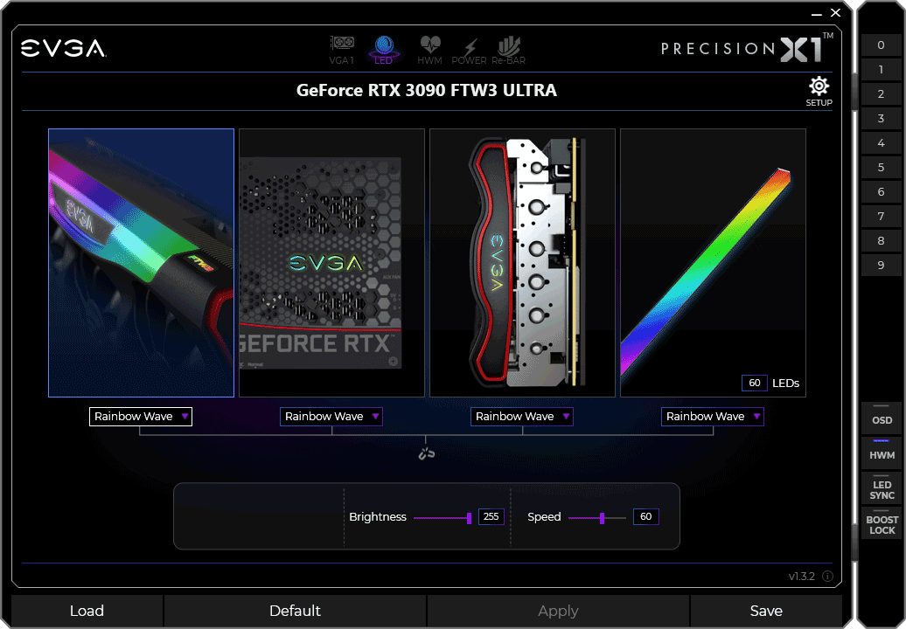Click the LED link sync chain icon

pos(426,453)
